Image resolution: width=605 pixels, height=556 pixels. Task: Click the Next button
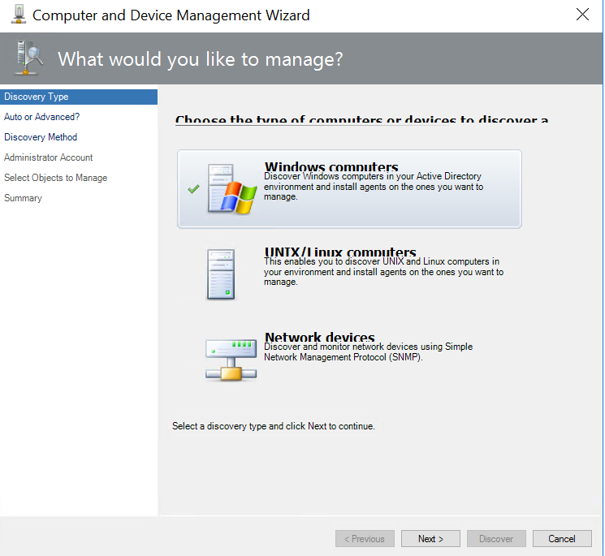430,539
